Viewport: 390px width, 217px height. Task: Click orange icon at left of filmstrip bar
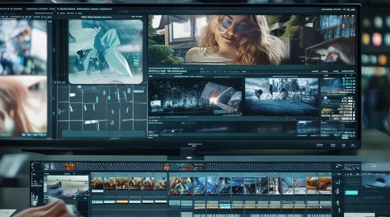tap(69, 167)
